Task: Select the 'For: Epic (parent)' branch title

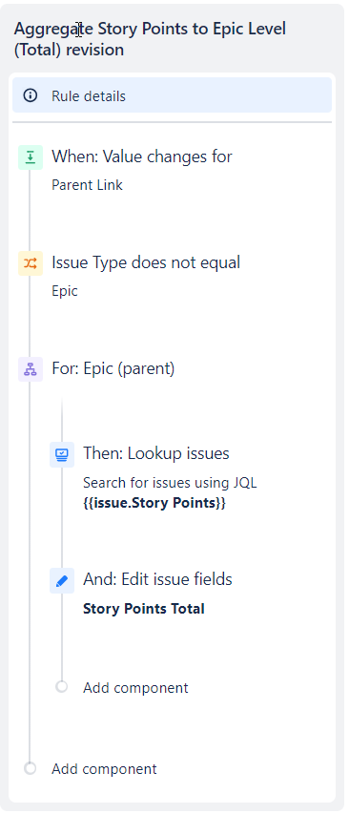Action: [x=113, y=368]
